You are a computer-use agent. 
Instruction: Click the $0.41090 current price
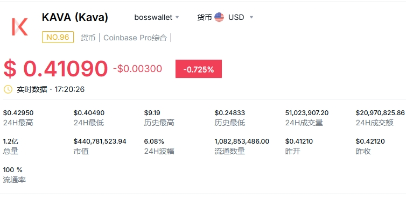click(x=55, y=69)
